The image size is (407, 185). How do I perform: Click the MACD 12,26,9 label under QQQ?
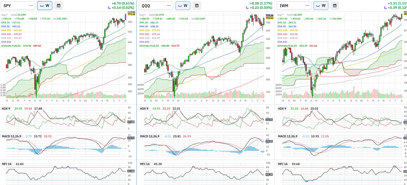coord(150,136)
